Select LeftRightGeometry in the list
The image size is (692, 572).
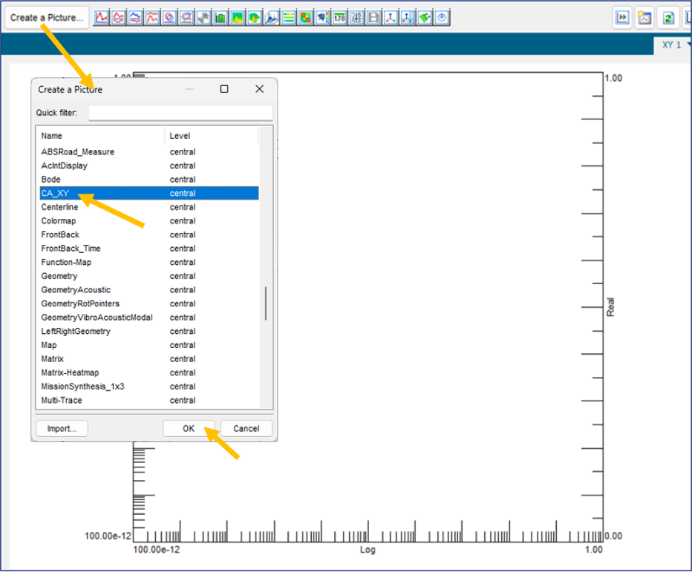[x=149, y=331]
